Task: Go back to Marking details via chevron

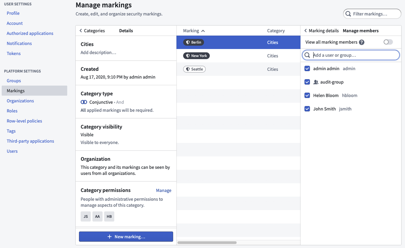Action: 306,31
